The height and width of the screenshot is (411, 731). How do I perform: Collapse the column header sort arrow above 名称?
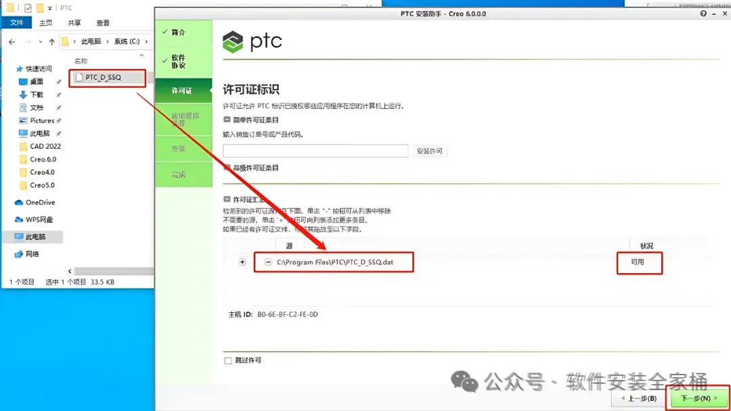[x=141, y=55]
